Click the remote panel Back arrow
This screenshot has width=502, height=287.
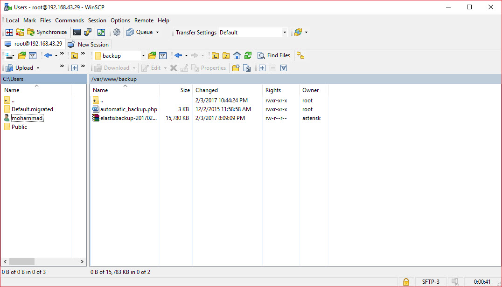[x=178, y=55]
